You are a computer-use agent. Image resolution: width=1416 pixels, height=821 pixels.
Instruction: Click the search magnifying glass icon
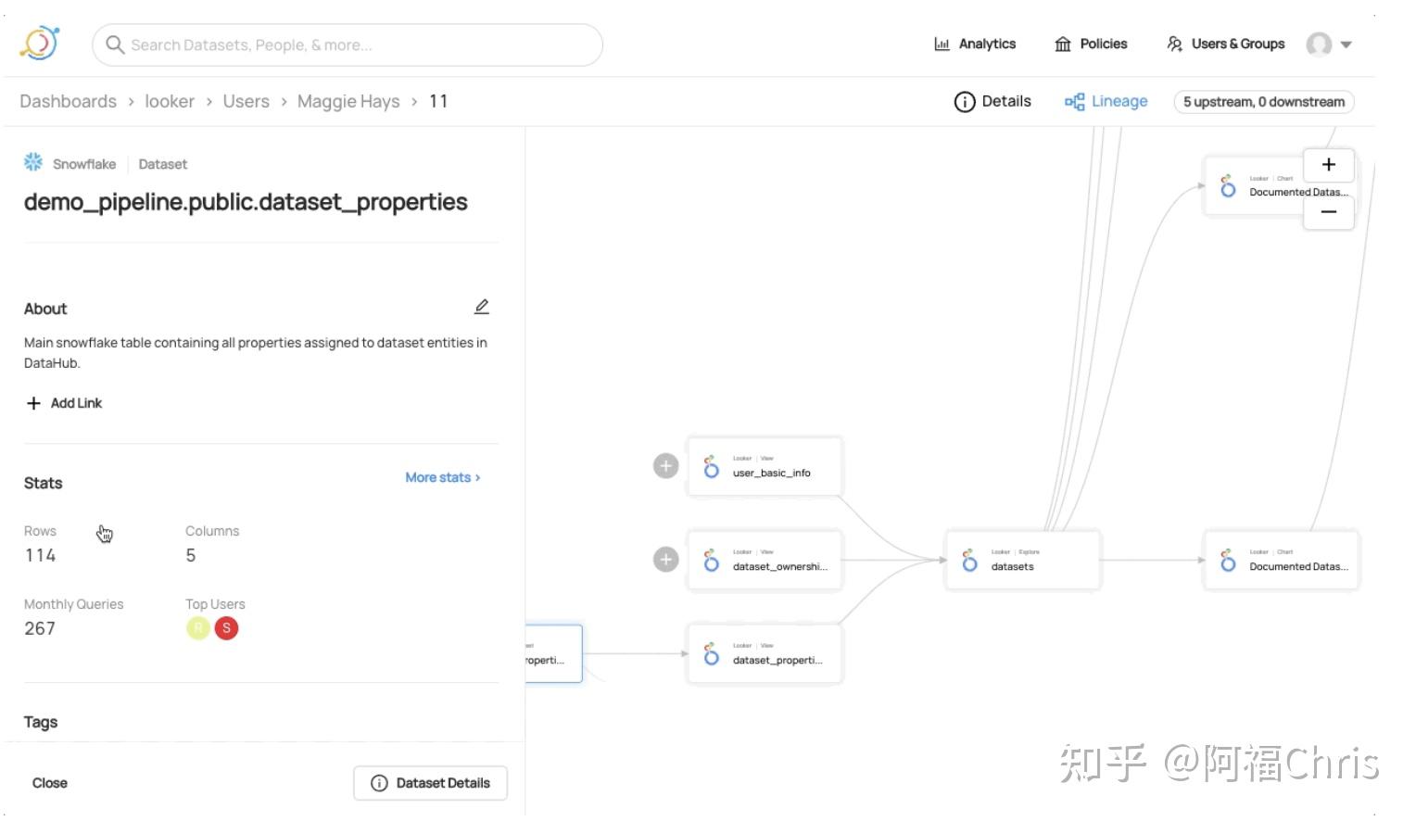tap(114, 44)
